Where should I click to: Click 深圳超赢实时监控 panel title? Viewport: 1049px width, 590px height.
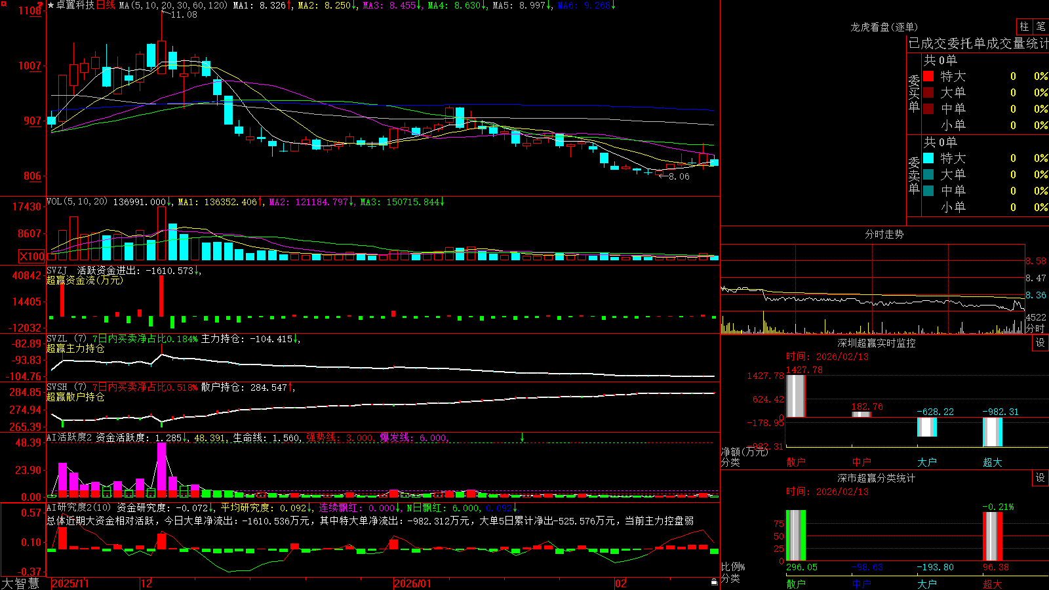point(876,343)
